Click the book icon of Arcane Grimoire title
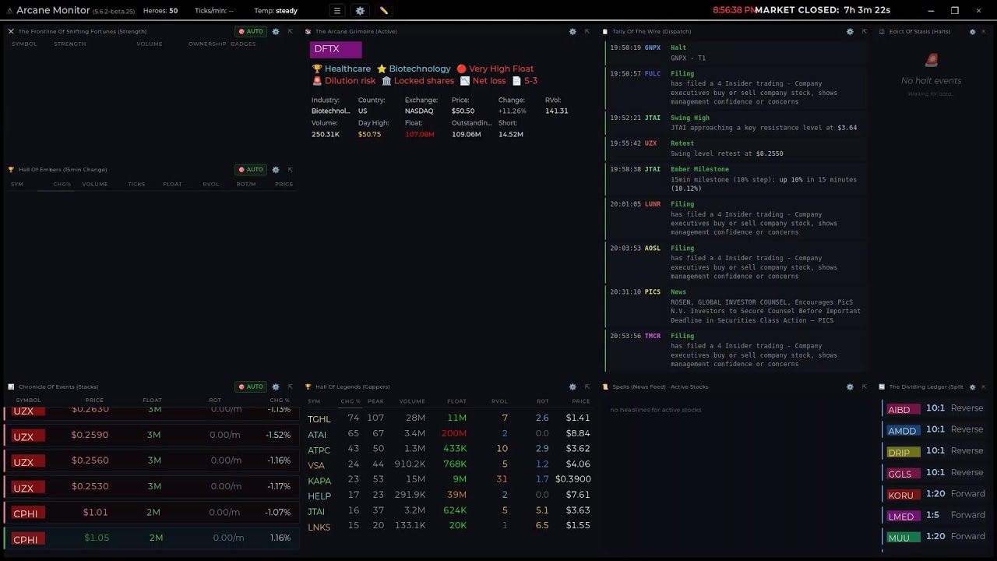Screen dimensions: 997x561 tap(308, 31)
